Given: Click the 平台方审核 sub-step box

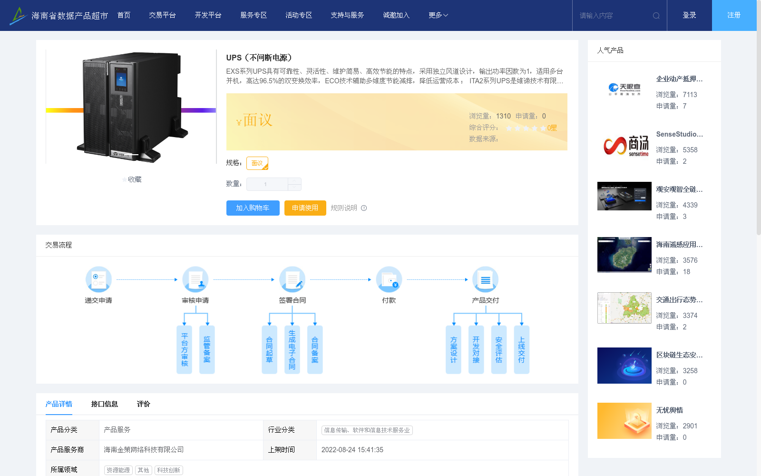Looking at the screenshot, I should 185,350.
